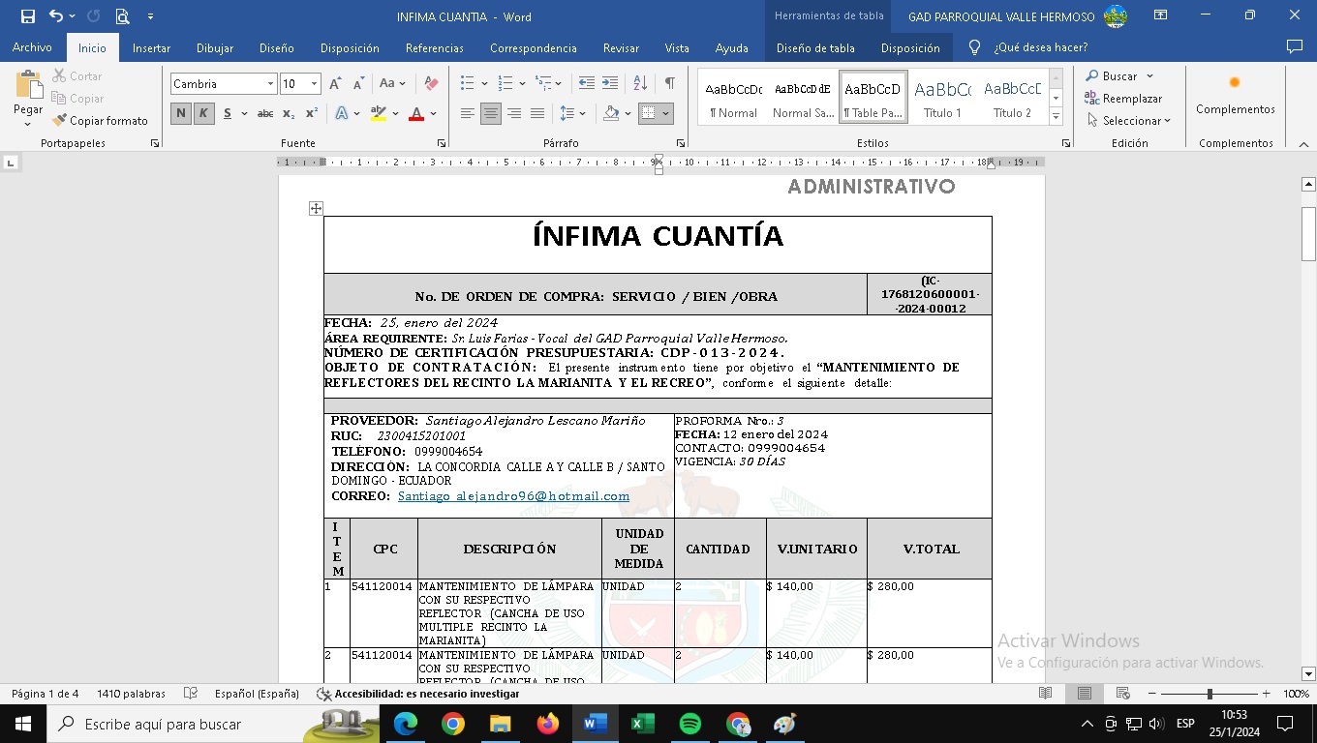
Task: Click the sort A-Z icon
Action: (640, 84)
